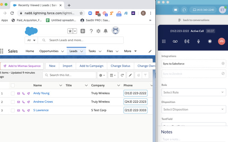Select the checkbox for Andy Young row
Viewport: 228px width, 142px height.
click(13, 93)
